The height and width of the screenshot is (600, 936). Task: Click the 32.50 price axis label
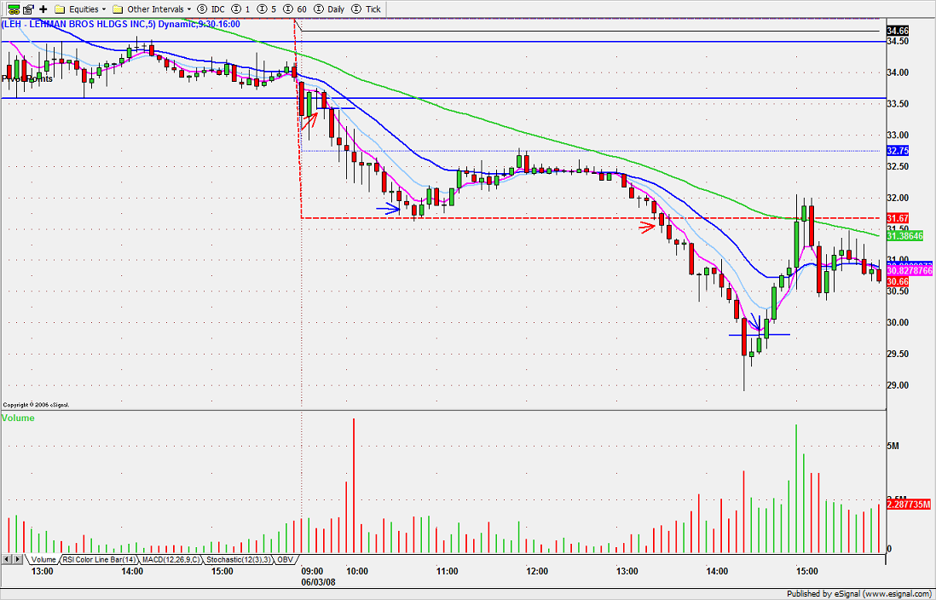pyautogui.click(x=898, y=166)
